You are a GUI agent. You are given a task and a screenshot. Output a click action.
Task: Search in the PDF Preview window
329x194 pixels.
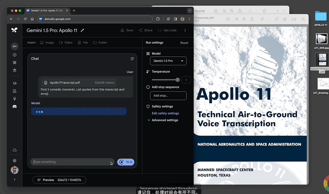(x=303, y=19)
